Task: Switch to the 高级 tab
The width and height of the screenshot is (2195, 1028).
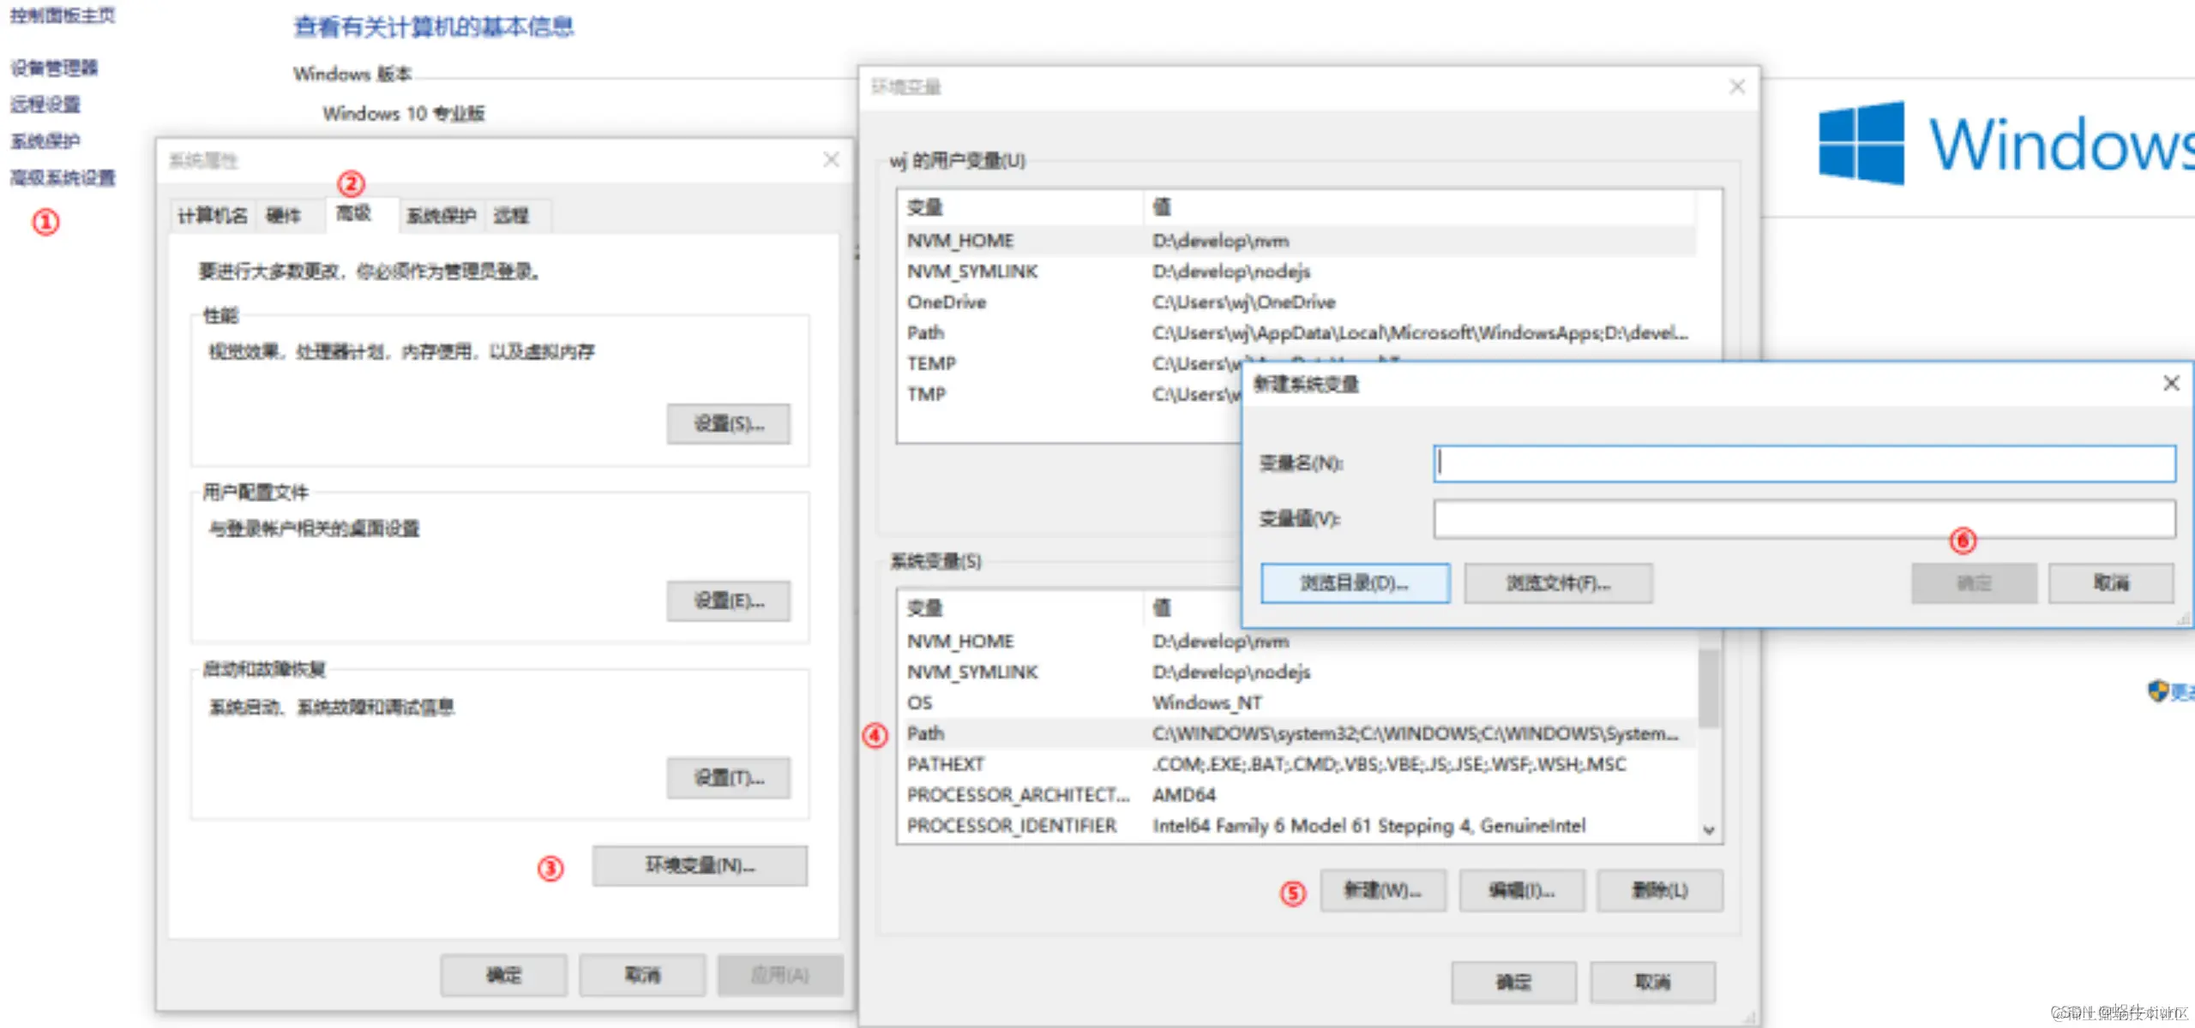Action: tap(353, 214)
